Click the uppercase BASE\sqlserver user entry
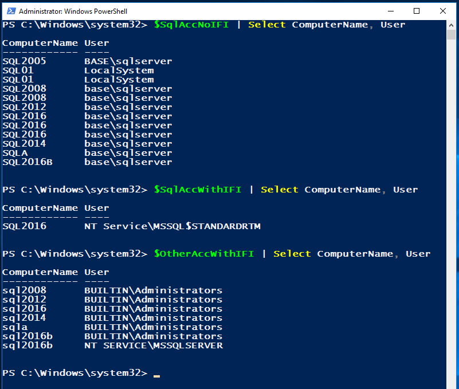 (x=128, y=61)
